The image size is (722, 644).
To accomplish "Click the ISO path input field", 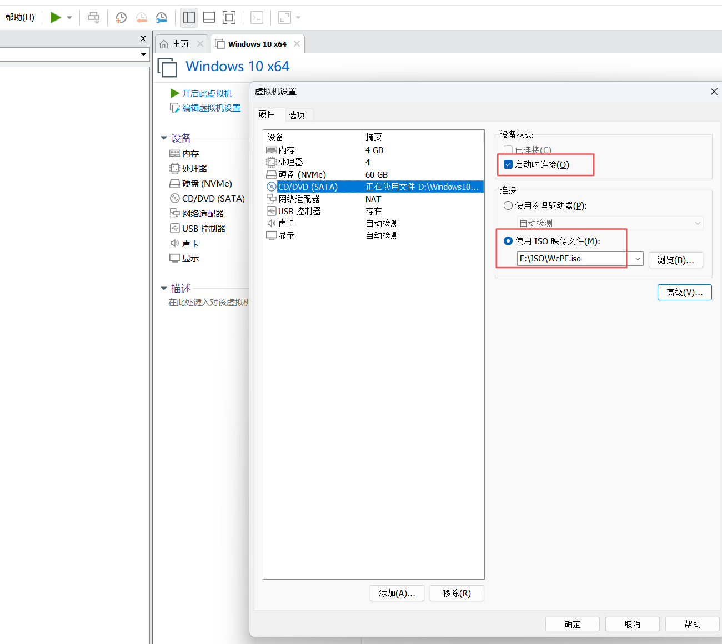I will point(571,259).
